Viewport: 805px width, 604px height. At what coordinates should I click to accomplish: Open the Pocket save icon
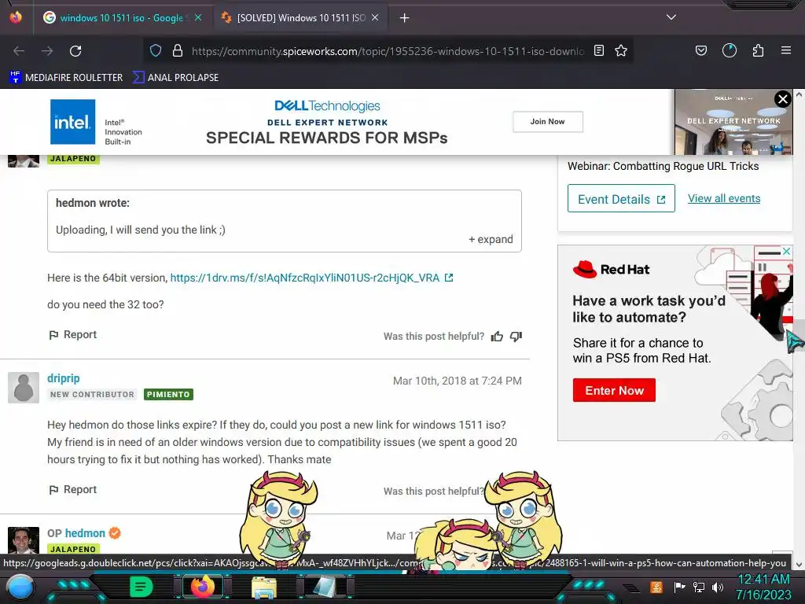point(700,50)
